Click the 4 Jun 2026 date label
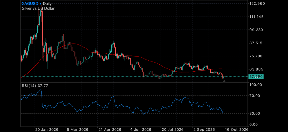288x132 pixels. coord(141,130)
